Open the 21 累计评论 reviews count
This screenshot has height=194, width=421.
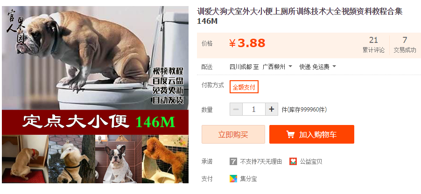tap(373, 45)
